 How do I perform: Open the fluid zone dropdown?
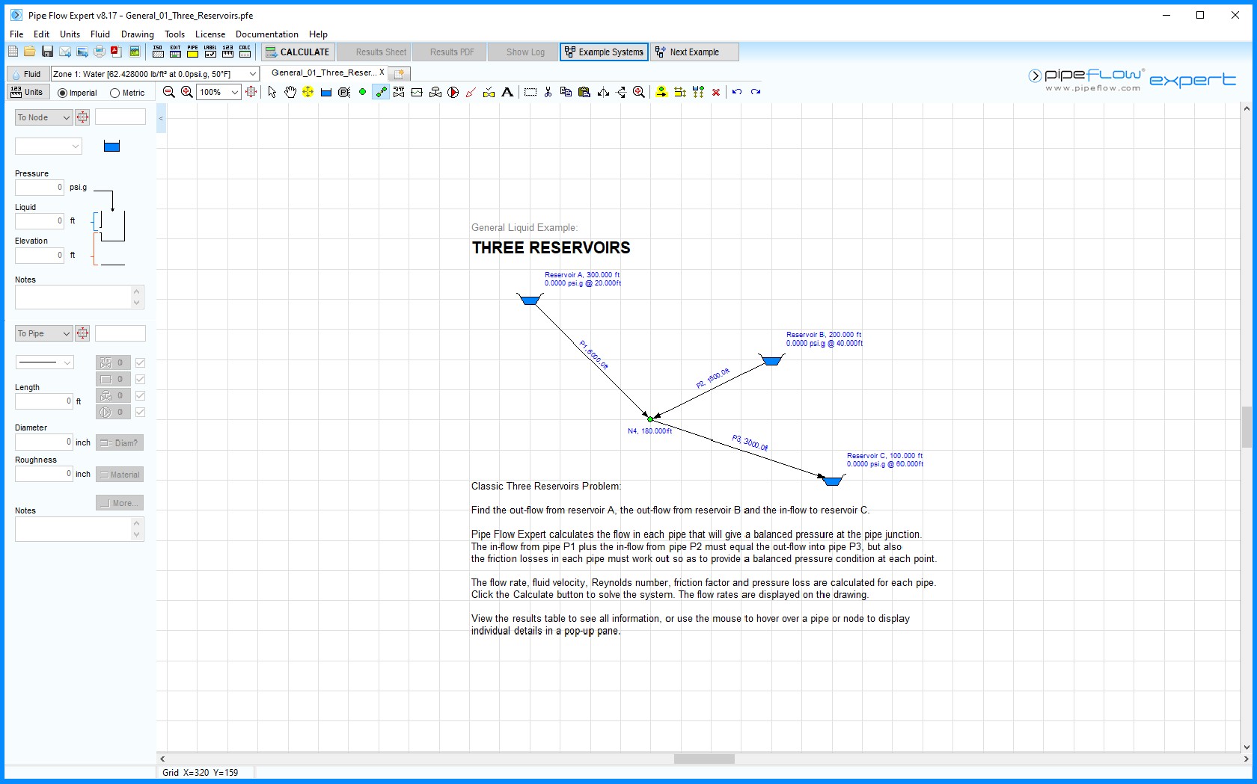point(253,74)
